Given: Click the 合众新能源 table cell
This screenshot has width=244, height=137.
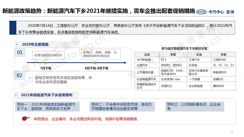Looking at the screenshot, I should point(199,86).
